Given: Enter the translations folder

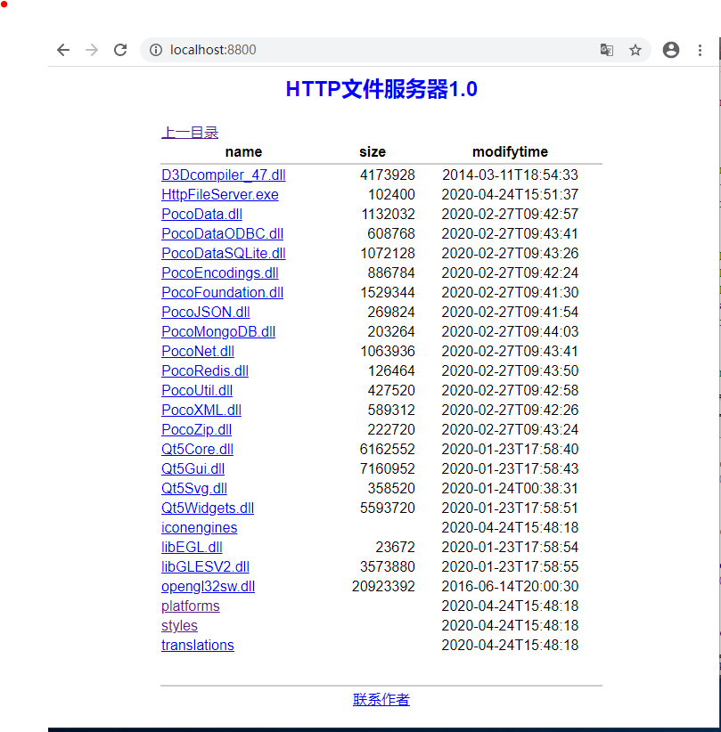Looking at the screenshot, I should pos(197,645).
